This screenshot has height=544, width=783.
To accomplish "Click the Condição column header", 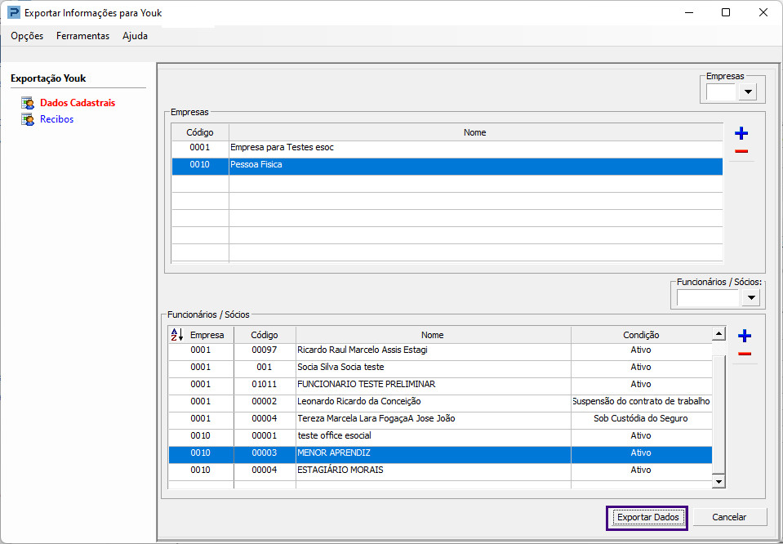I will [x=641, y=335].
